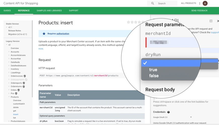
Task: Open the SUPPORT tab
Action: [74, 11]
